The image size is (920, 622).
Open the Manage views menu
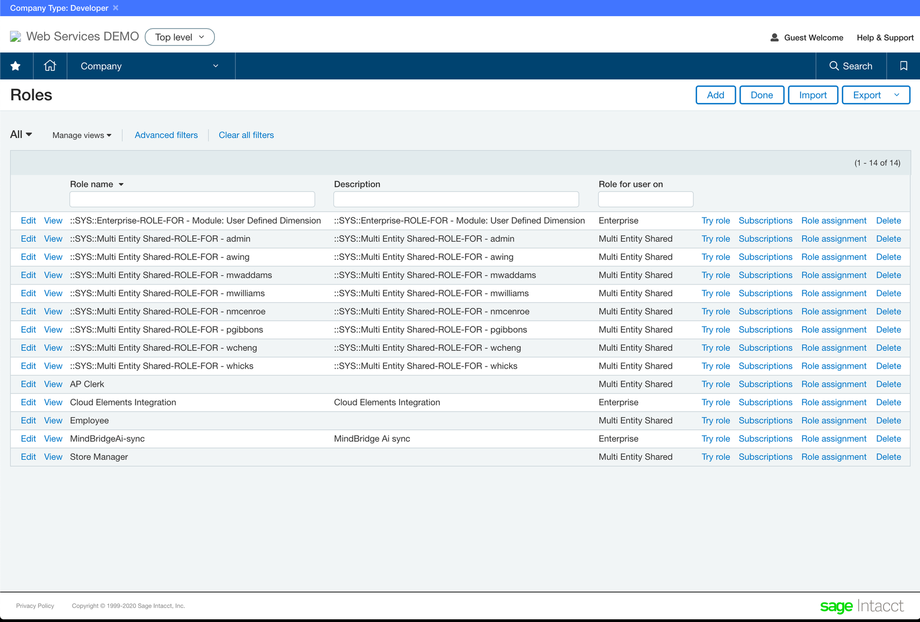(x=82, y=135)
